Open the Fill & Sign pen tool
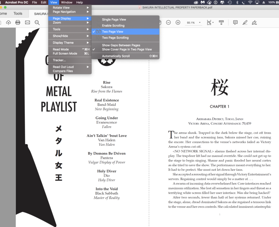279x227 pixels. click(x=254, y=23)
